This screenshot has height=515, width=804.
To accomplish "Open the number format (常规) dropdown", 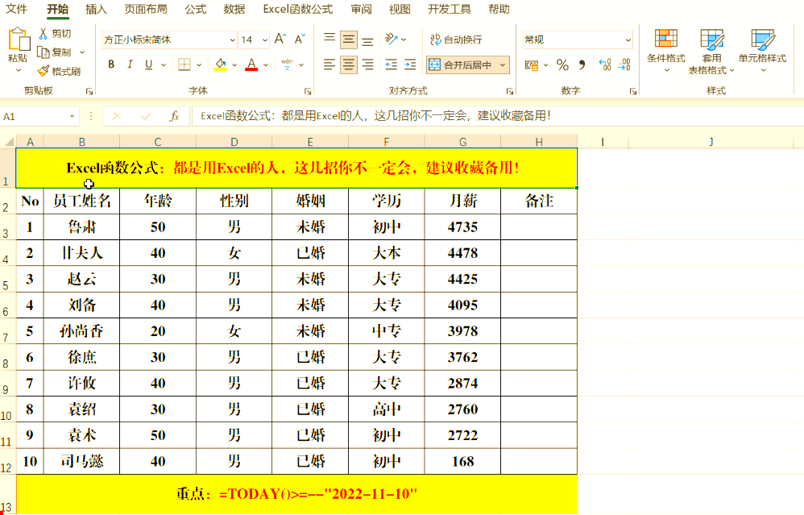I will tap(628, 40).
